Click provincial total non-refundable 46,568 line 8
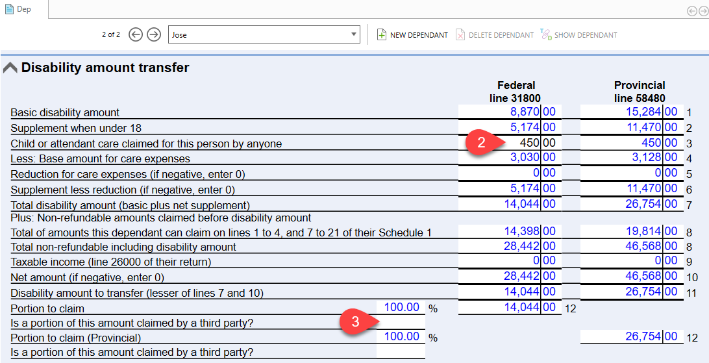 (631, 246)
